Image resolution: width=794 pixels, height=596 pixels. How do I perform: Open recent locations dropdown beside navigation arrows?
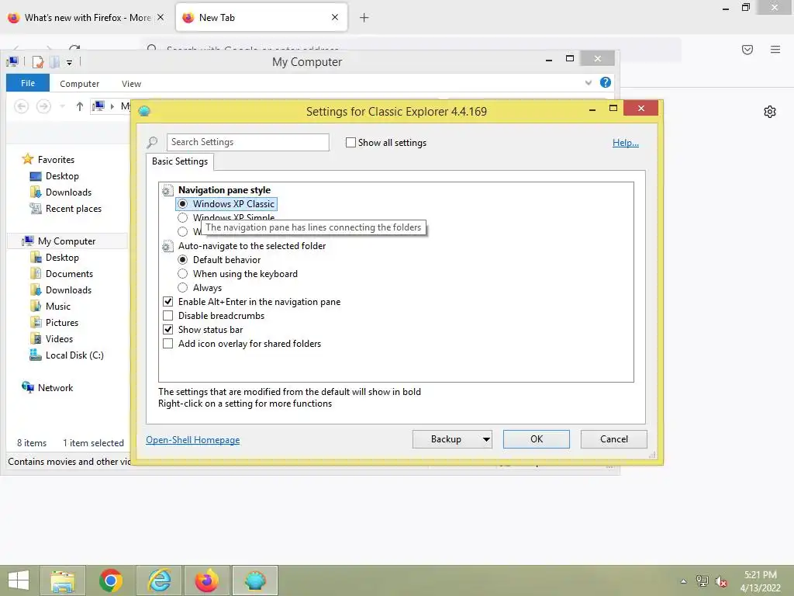pyautogui.click(x=62, y=106)
